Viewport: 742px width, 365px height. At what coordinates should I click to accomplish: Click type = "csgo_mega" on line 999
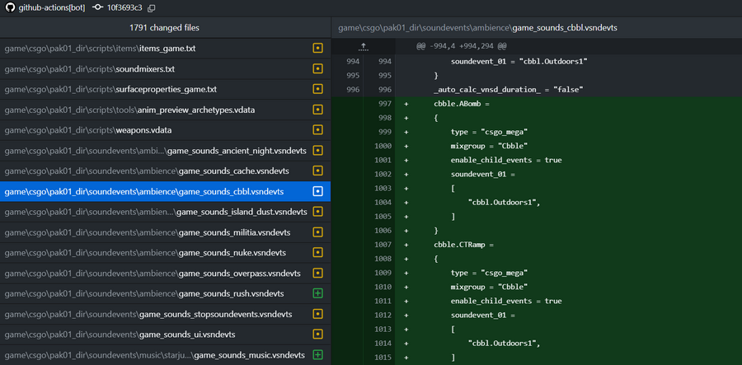(x=489, y=132)
